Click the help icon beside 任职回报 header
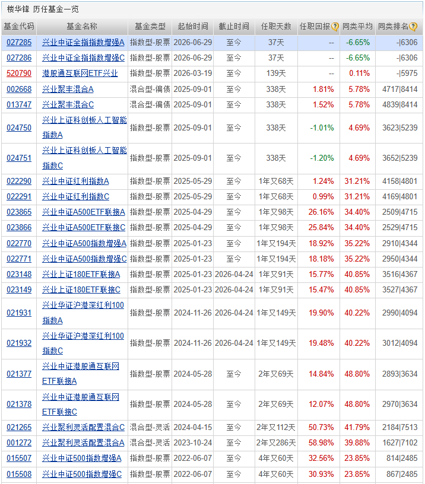 point(335,27)
